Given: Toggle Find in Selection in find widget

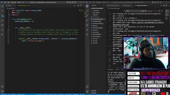Looking at the screenshot, I should pos(159,11).
